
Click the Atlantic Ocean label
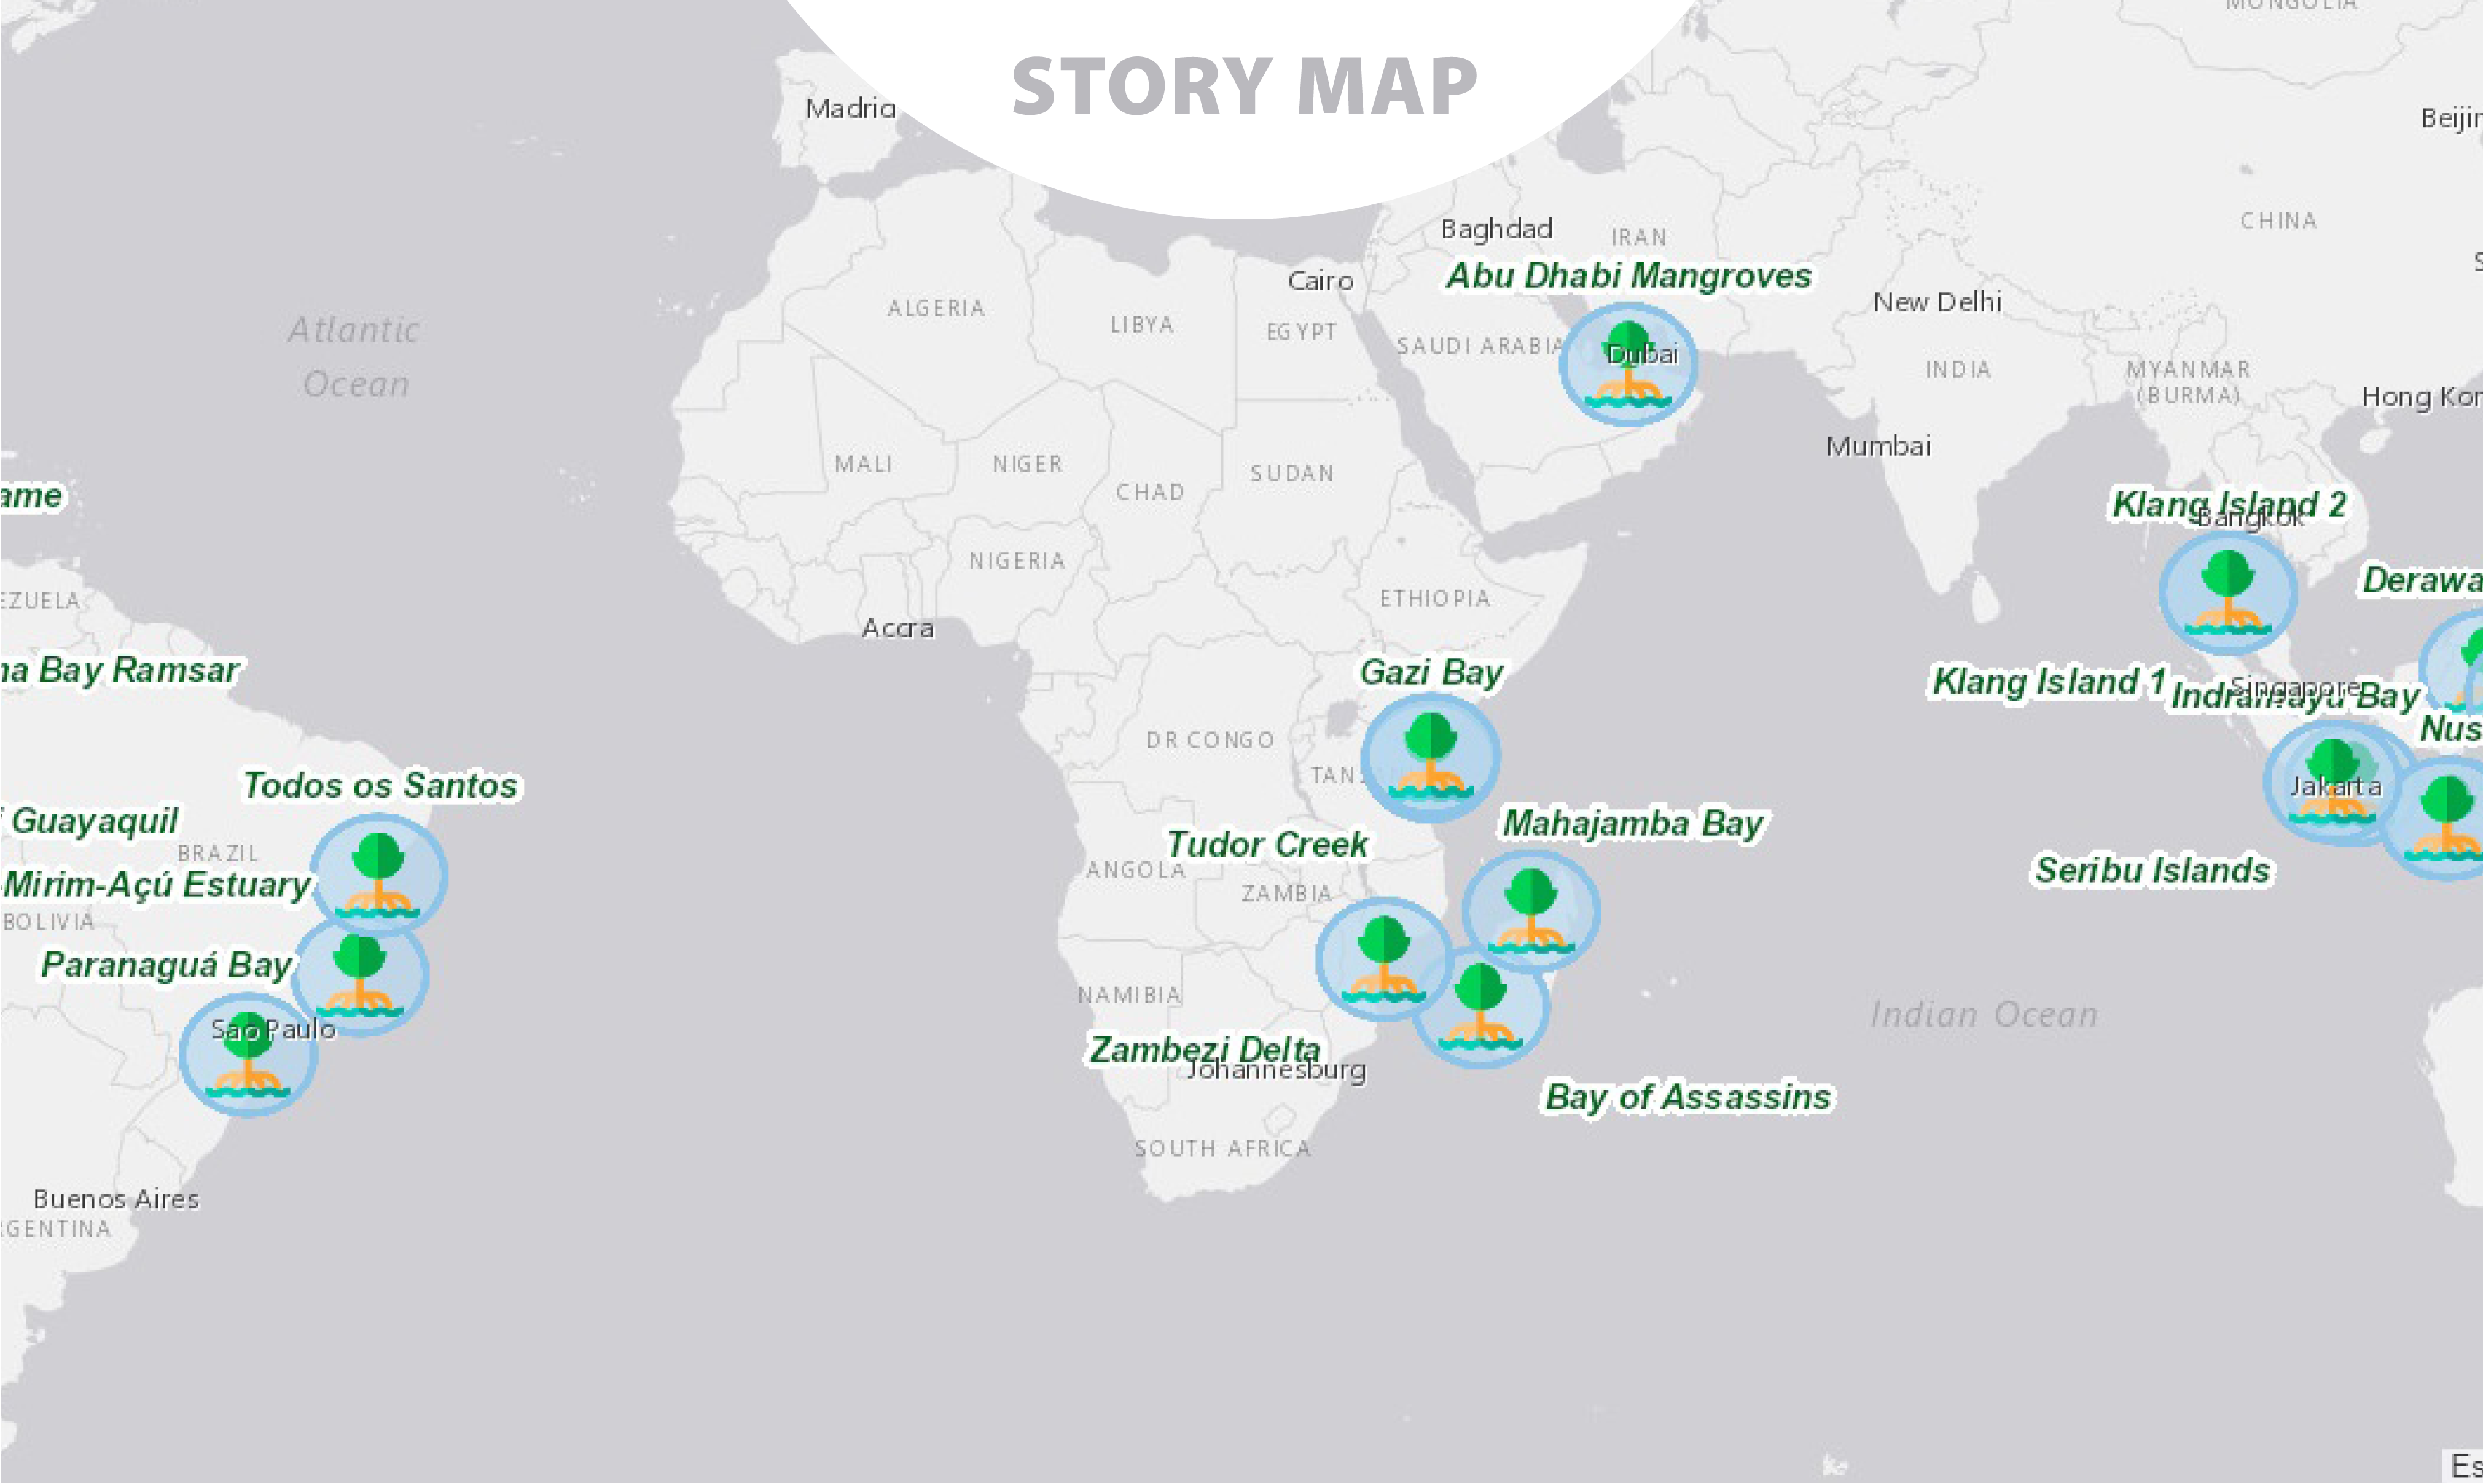[x=355, y=357]
